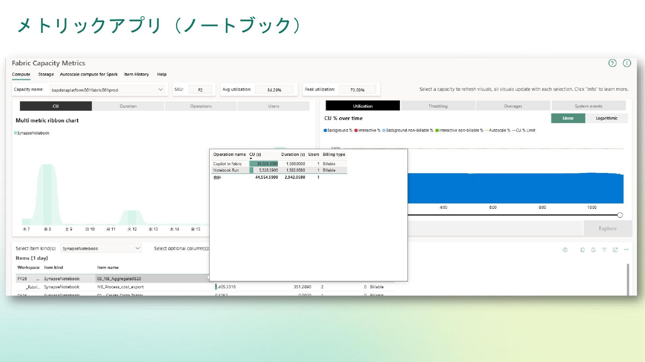Viewport: 645px width, 362px height.
Task: Click the Avg utilization 54.29% value
Action: coord(274,90)
